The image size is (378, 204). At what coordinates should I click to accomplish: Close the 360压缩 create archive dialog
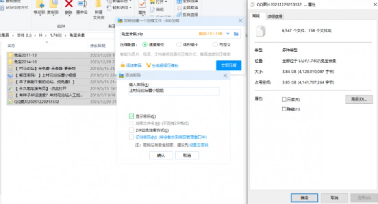pos(240,21)
